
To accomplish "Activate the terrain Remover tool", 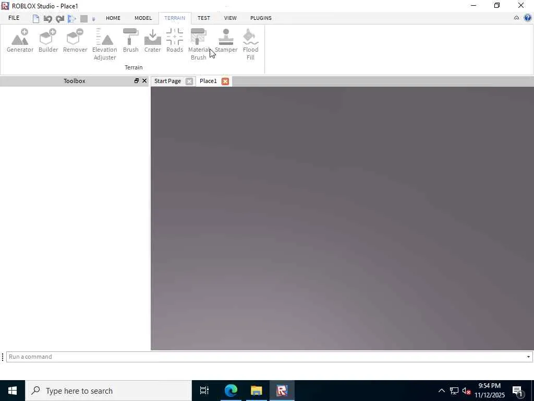I will 75,41.
